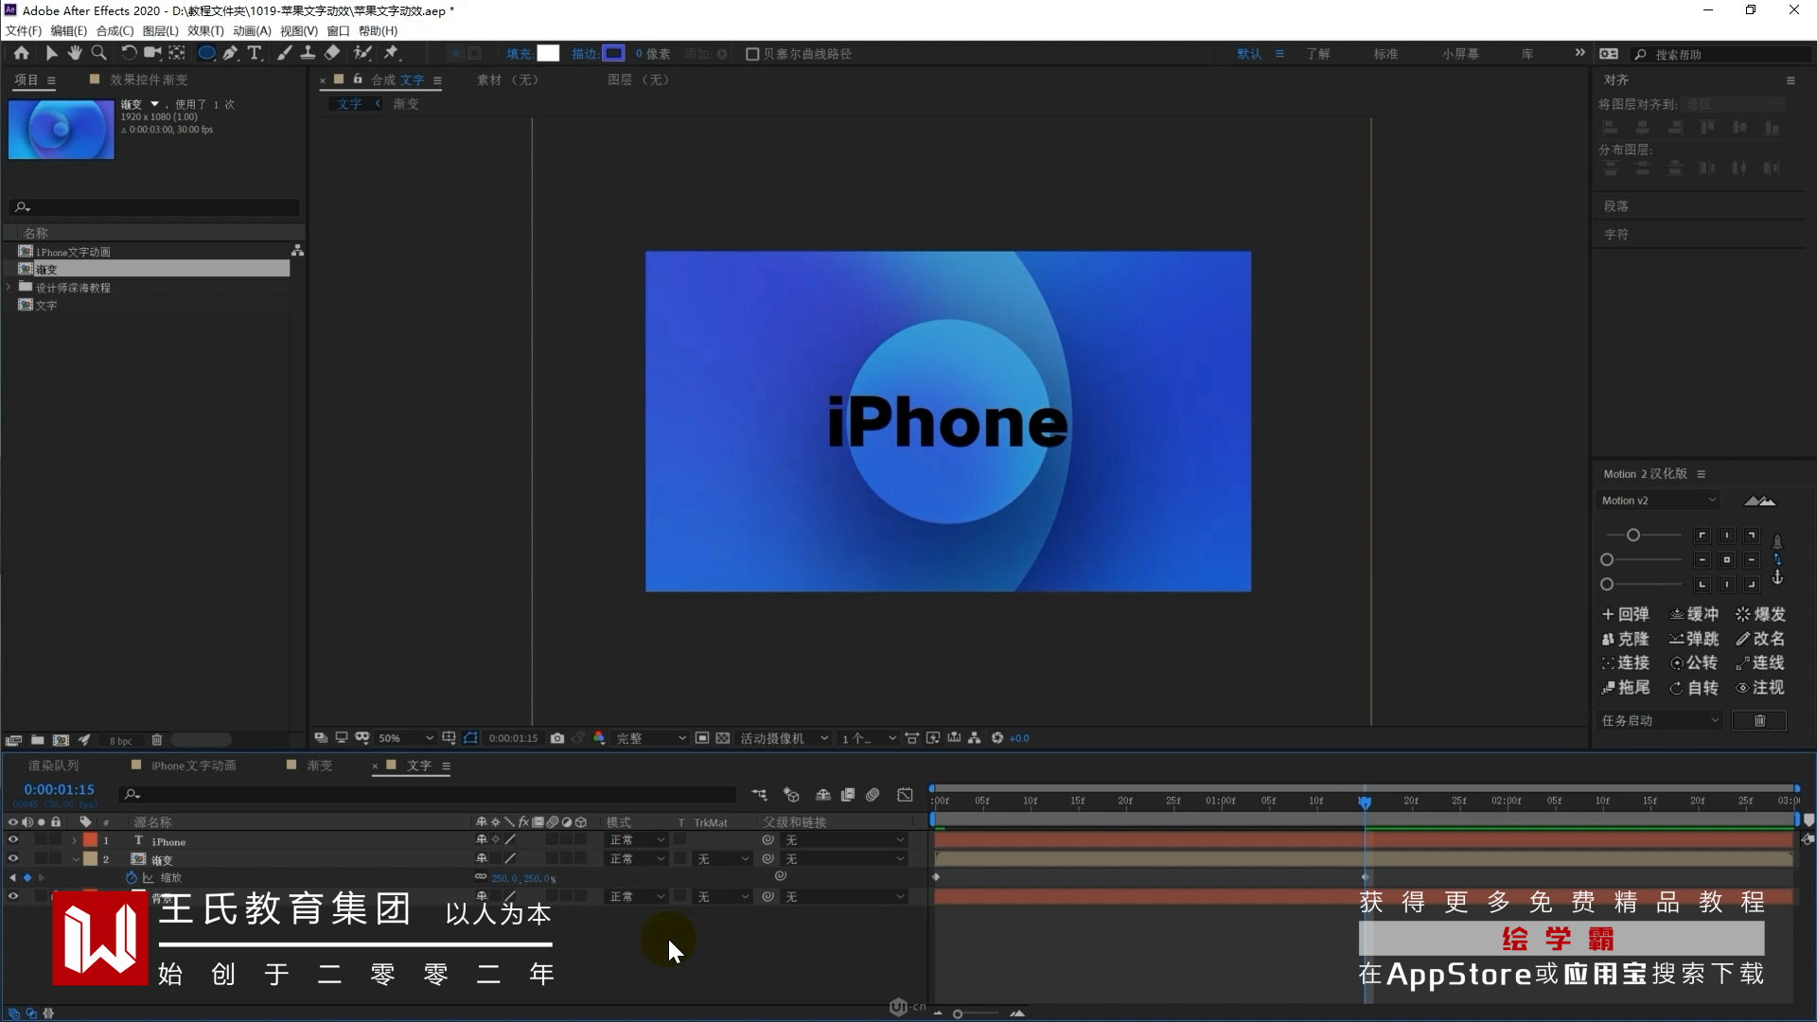
Task: Take snapshot with camera icon
Action: (x=557, y=738)
